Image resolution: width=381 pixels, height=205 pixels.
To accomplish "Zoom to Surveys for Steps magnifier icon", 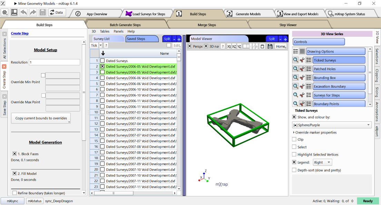I will (295, 95).
